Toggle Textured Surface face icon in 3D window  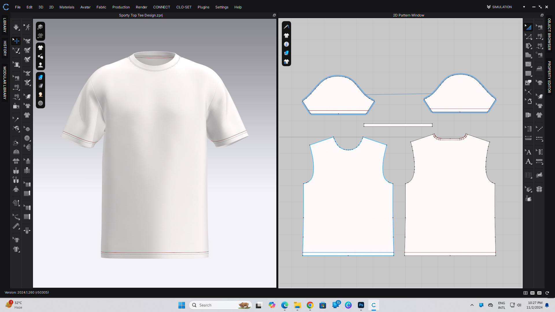(40, 94)
